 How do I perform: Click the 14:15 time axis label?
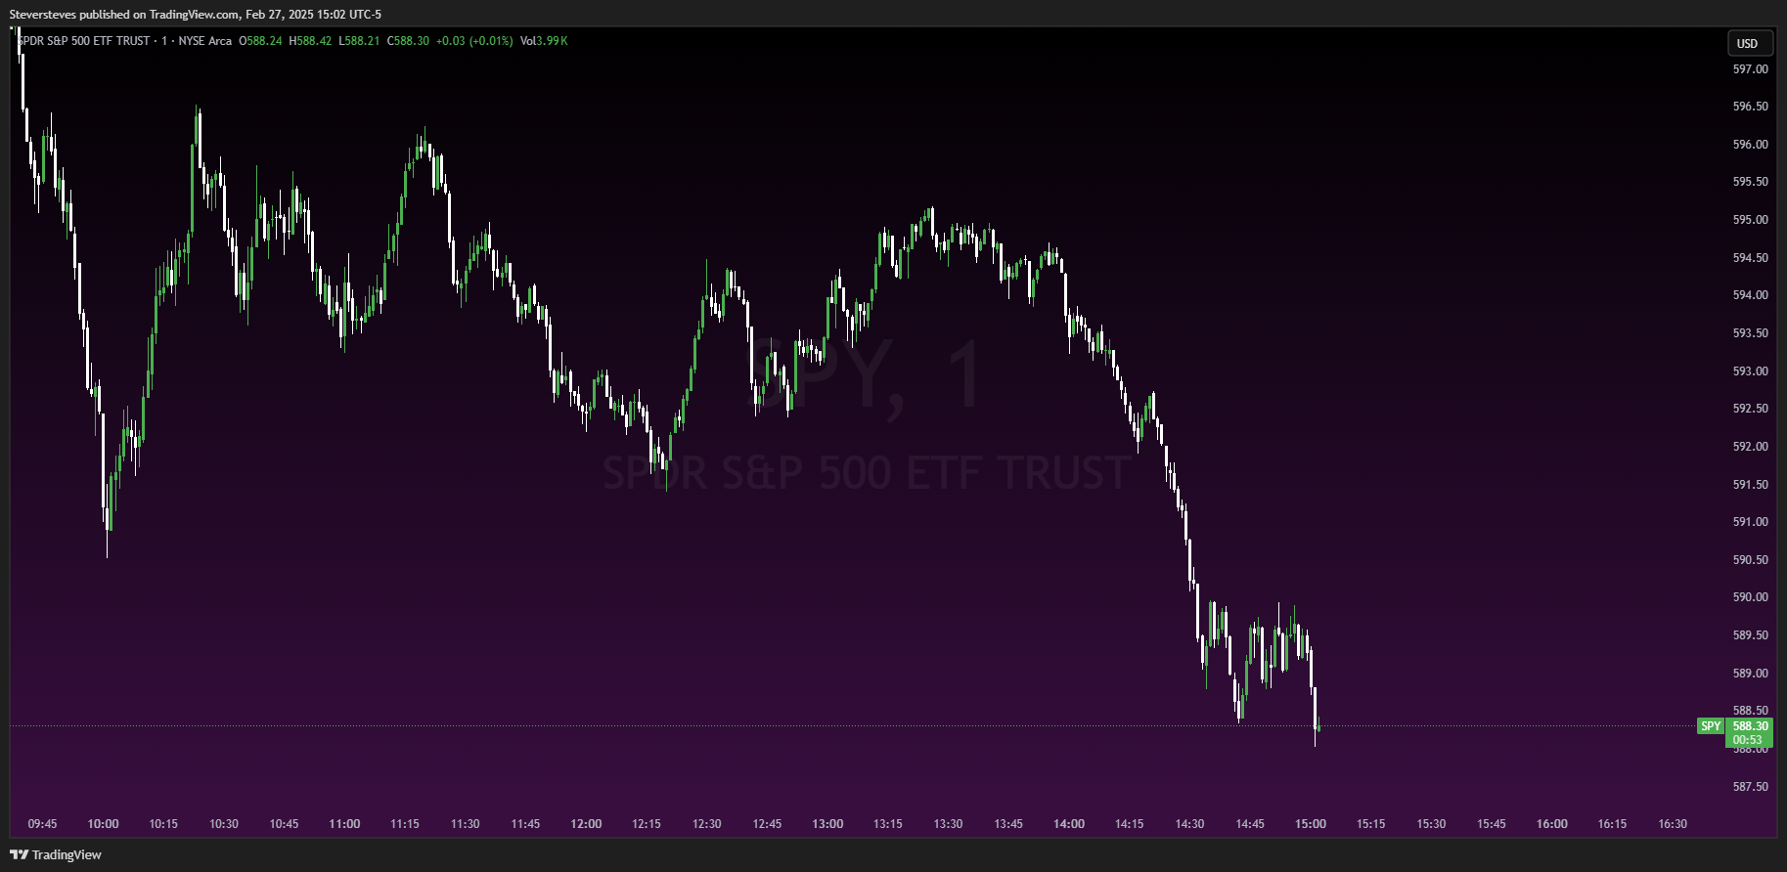pos(1130,824)
